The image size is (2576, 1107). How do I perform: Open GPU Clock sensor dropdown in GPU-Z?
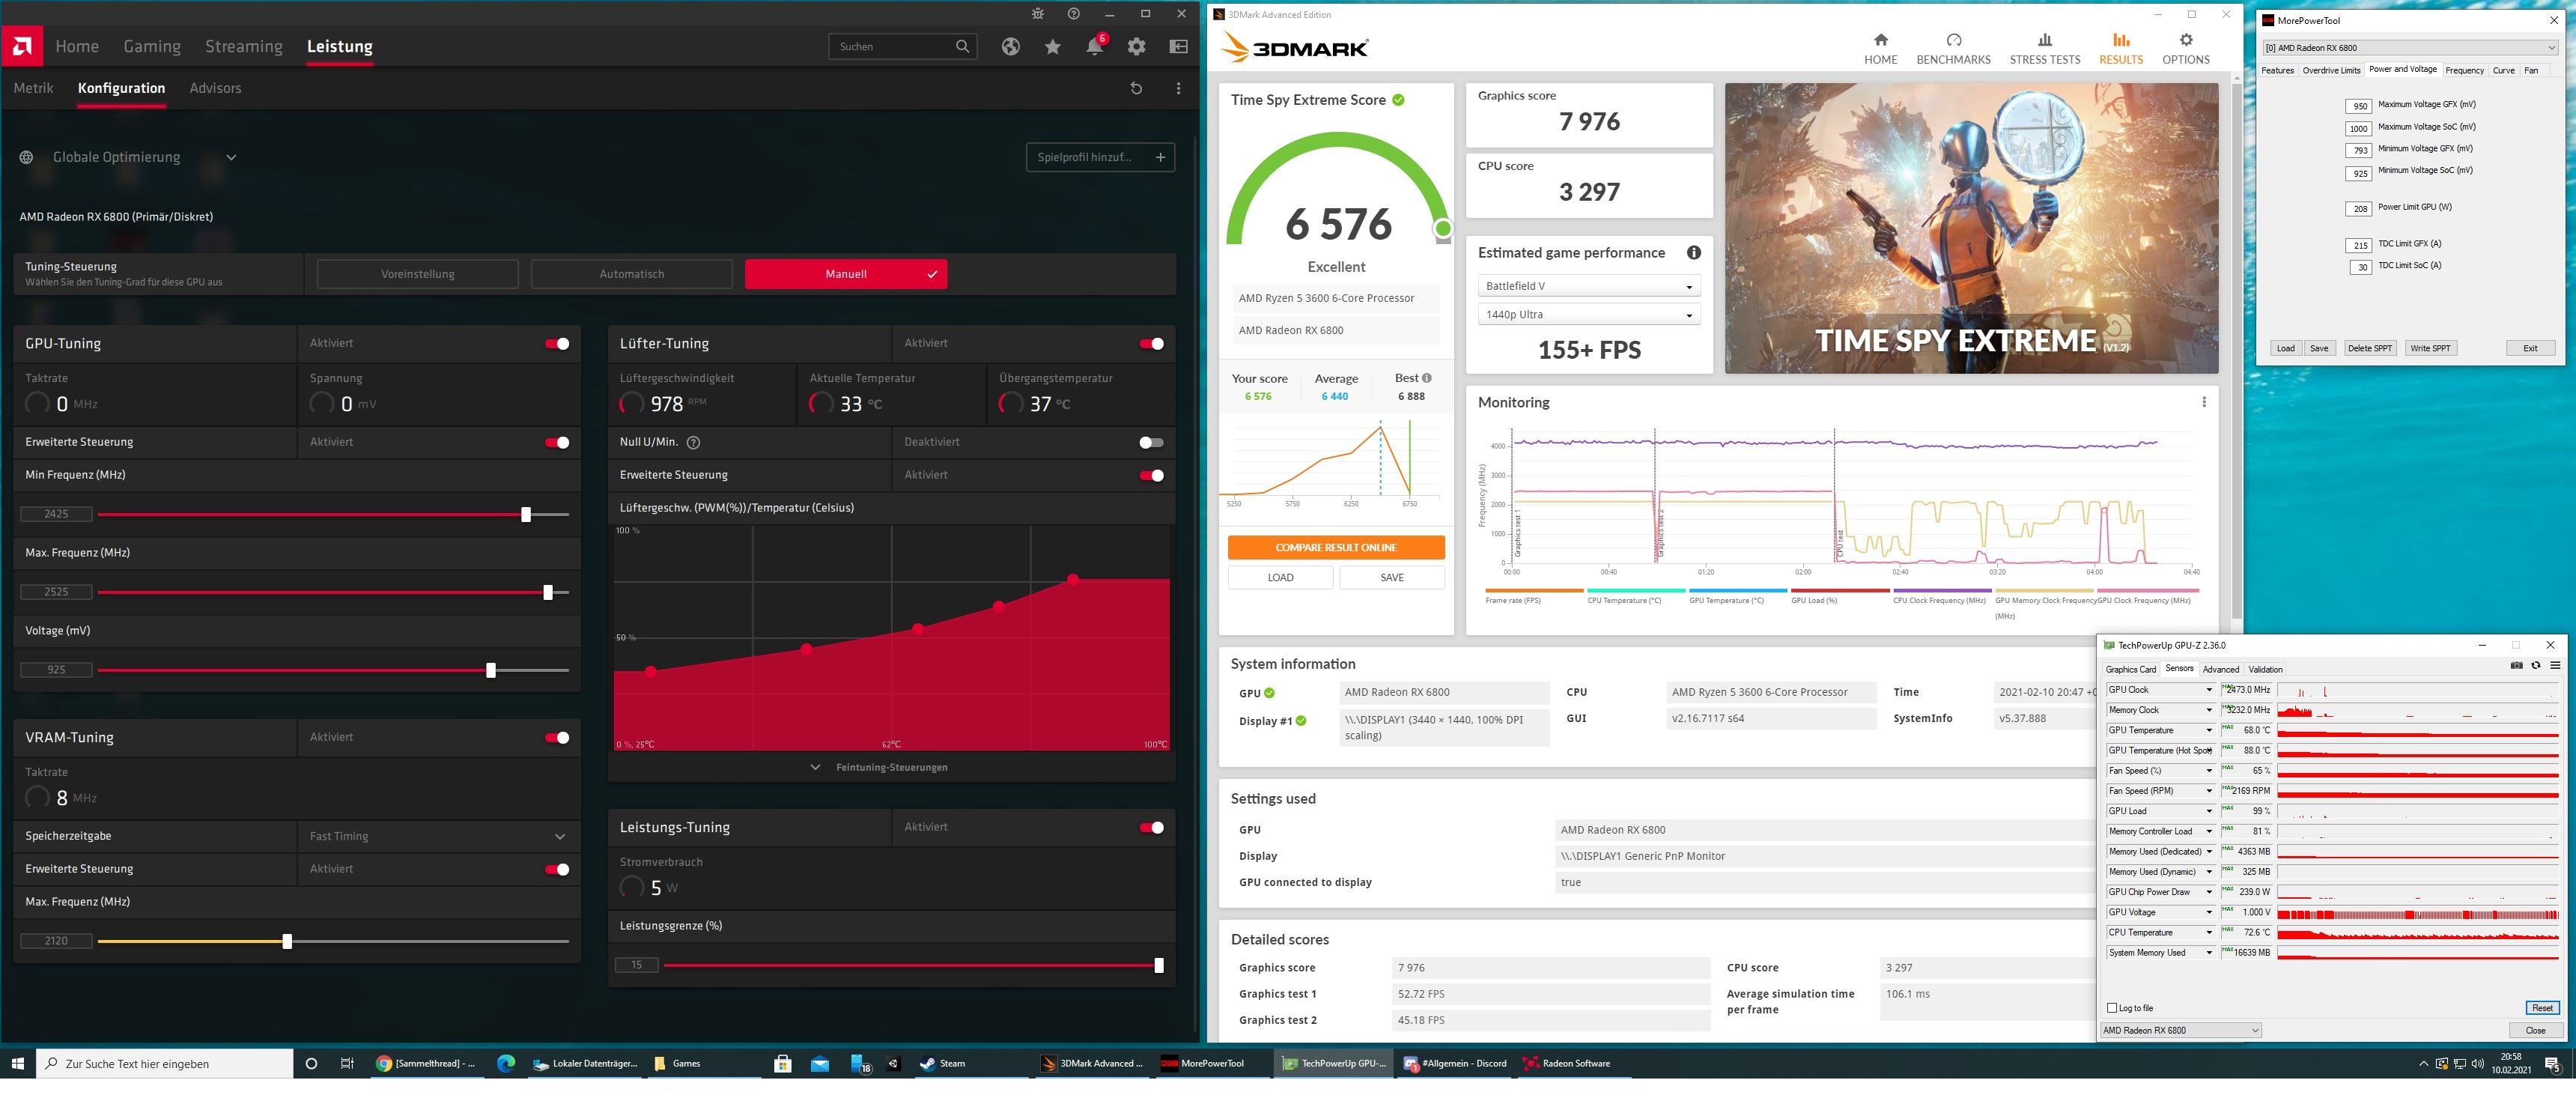pos(2209,690)
